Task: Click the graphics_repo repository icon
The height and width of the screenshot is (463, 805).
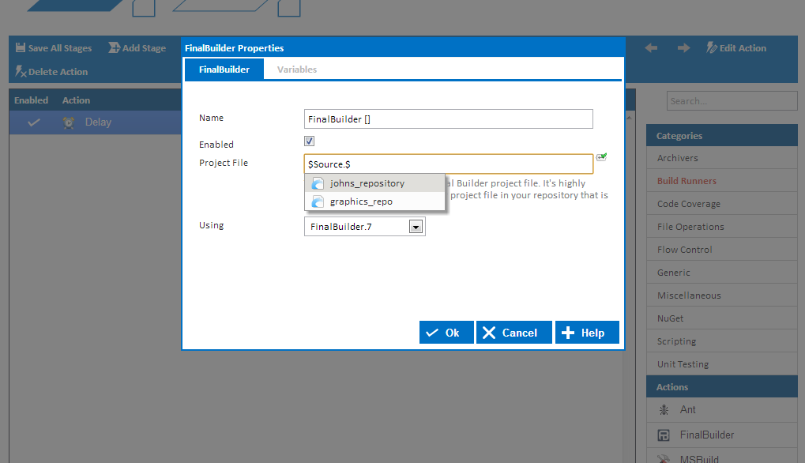Action: [x=318, y=201]
